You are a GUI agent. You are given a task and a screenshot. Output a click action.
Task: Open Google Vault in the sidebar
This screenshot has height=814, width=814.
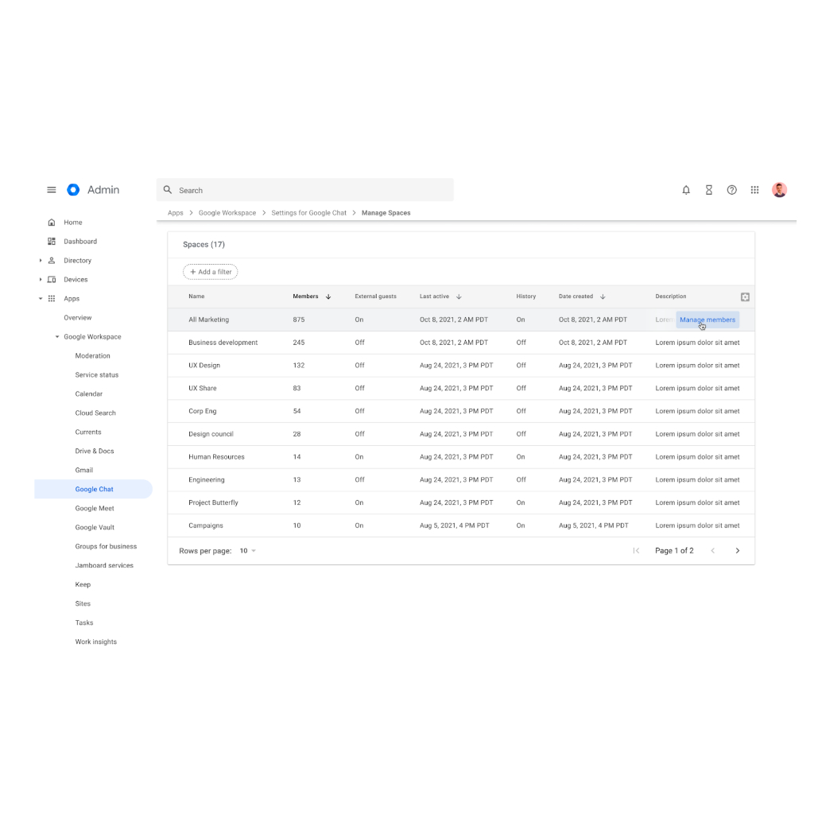tap(95, 528)
